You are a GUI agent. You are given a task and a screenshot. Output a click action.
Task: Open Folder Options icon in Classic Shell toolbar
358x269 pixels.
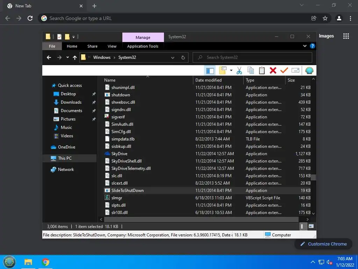[x=223, y=71]
